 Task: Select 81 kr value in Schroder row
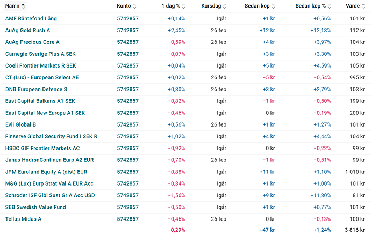point(359,195)
